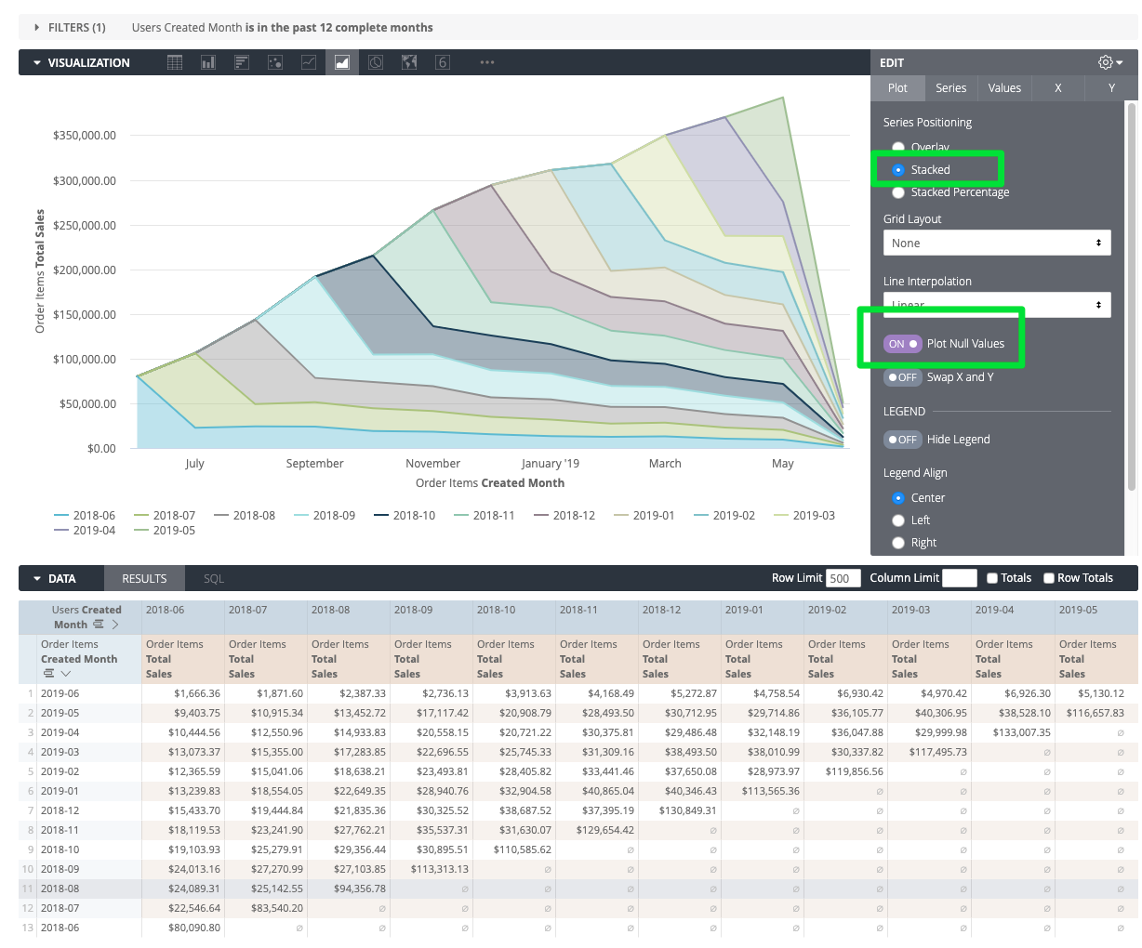The width and height of the screenshot is (1142, 948).
Task: Select the Bar chart visualization icon
Action: tap(242, 62)
